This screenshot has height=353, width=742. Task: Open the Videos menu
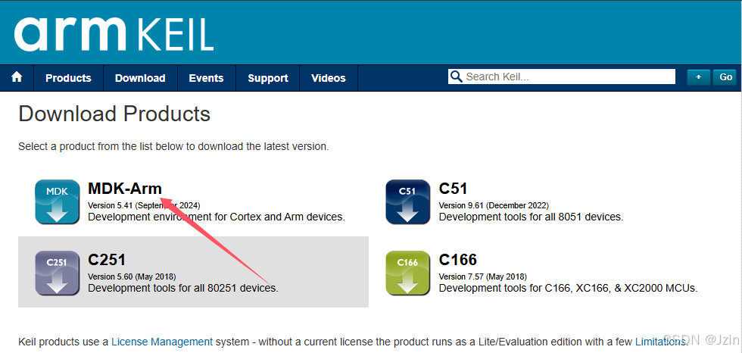point(329,78)
